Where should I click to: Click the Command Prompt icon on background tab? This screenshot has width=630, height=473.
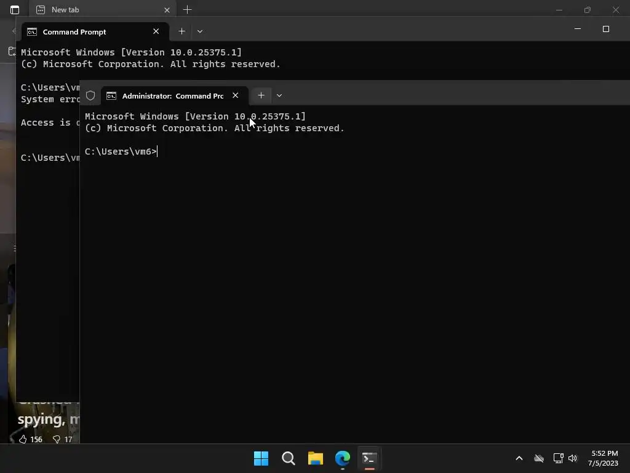[x=32, y=32]
